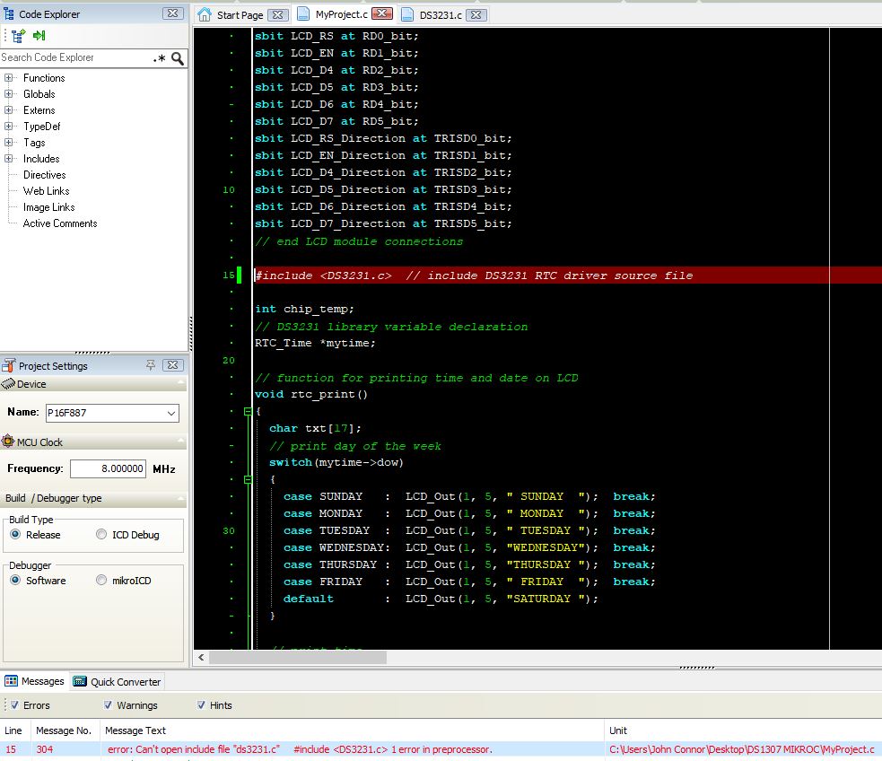
Task: Collapse the rtc_print function fold marker
Action: tap(248, 412)
